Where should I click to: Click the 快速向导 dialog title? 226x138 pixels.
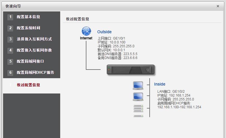(x=13, y=6)
